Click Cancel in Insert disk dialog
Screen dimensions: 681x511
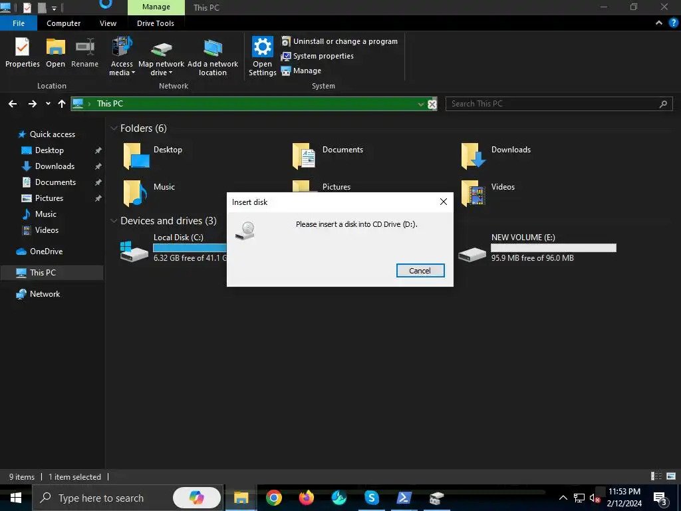(420, 271)
